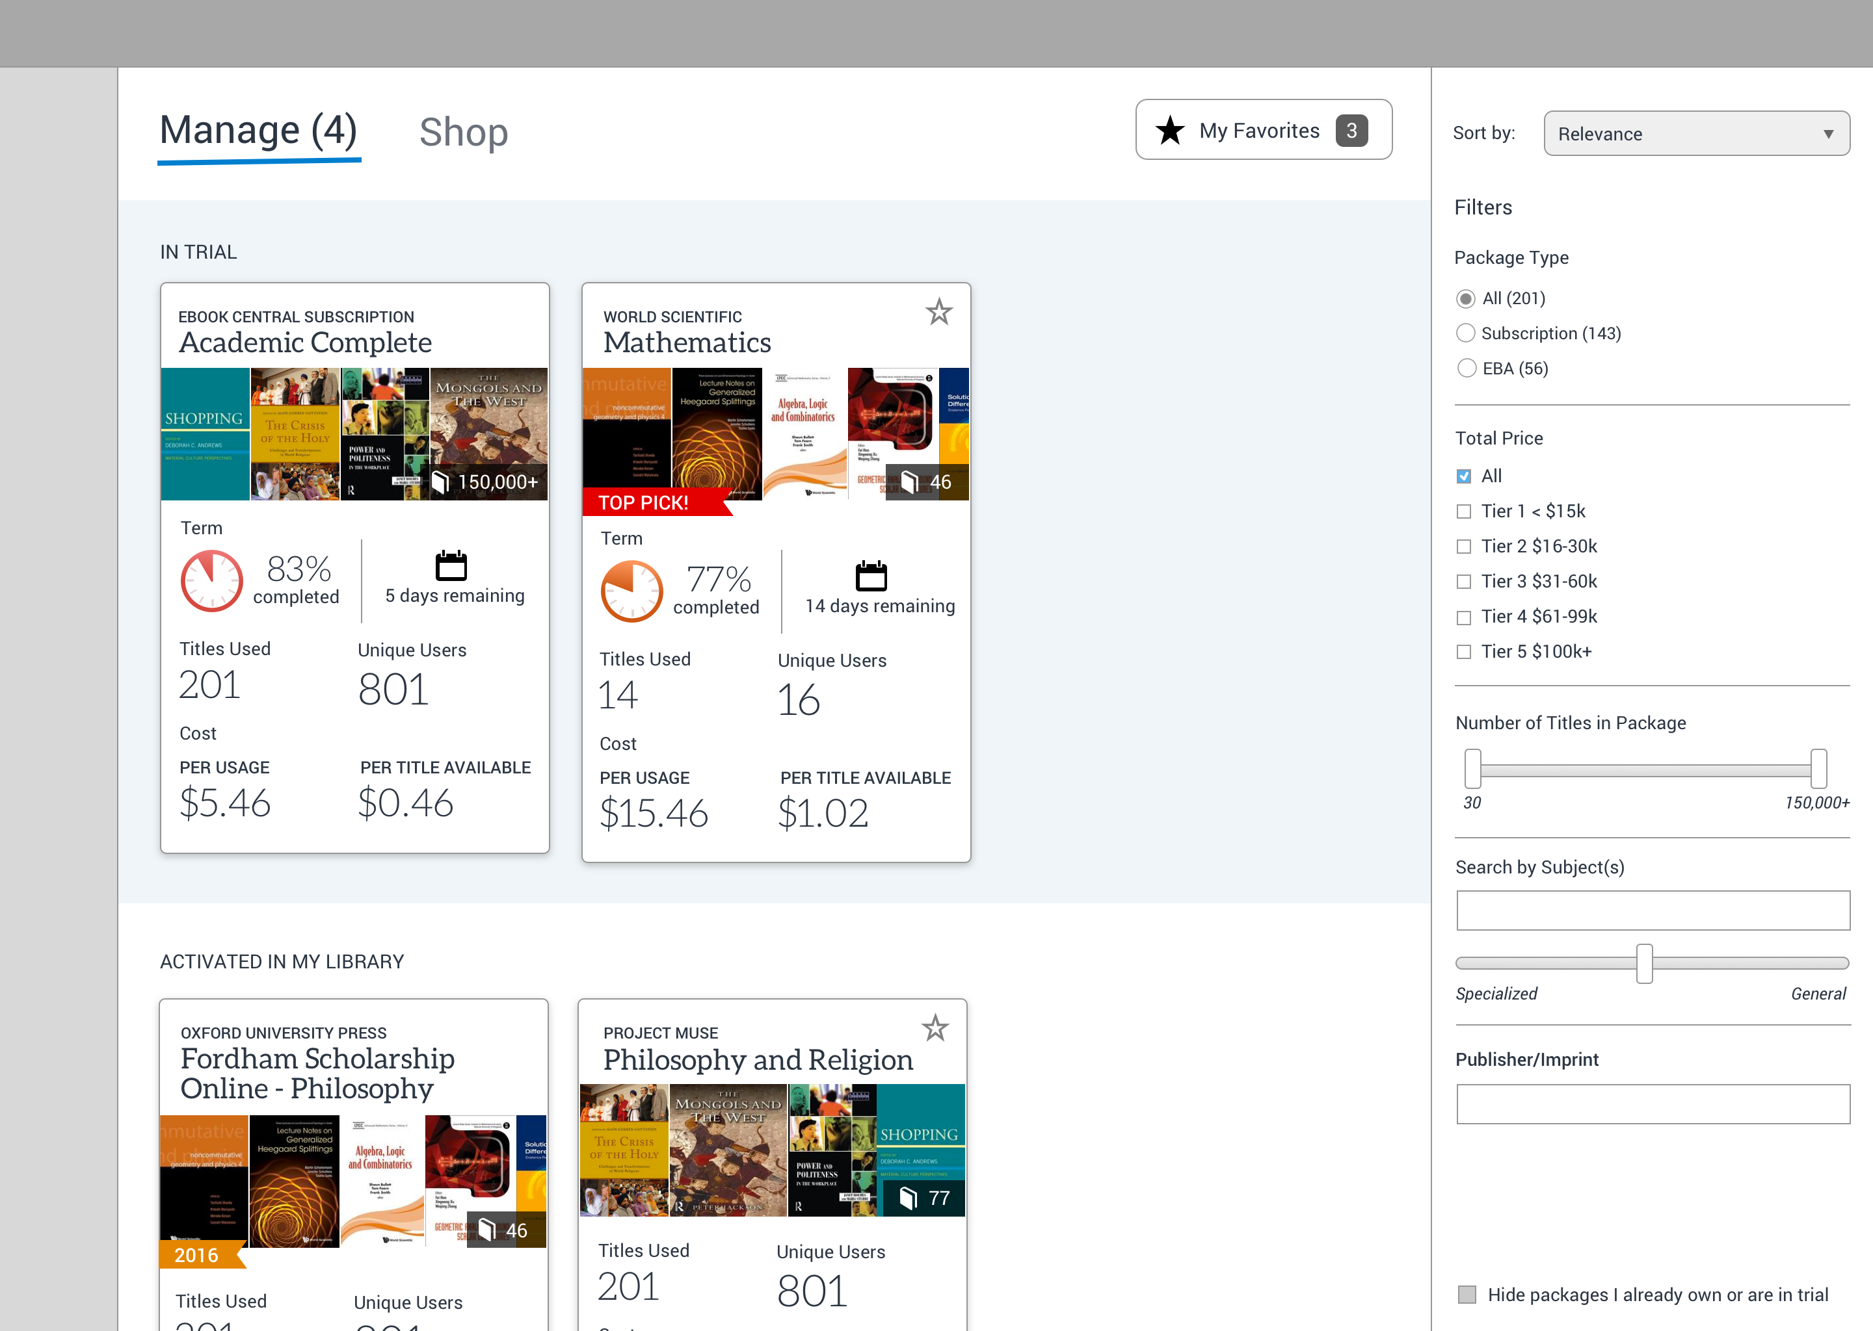Uncheck the All total price checkbox
This screenshot has height=1331, width=1873.
point(1464,476)
